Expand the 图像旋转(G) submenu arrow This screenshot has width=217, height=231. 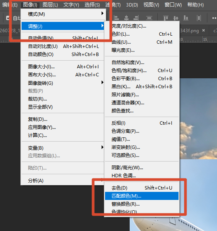102,82
